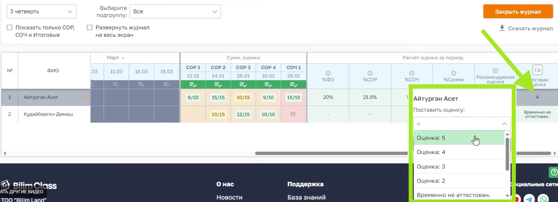Click Кұдайберген's COP 4 score 10/10

(268, 114)
